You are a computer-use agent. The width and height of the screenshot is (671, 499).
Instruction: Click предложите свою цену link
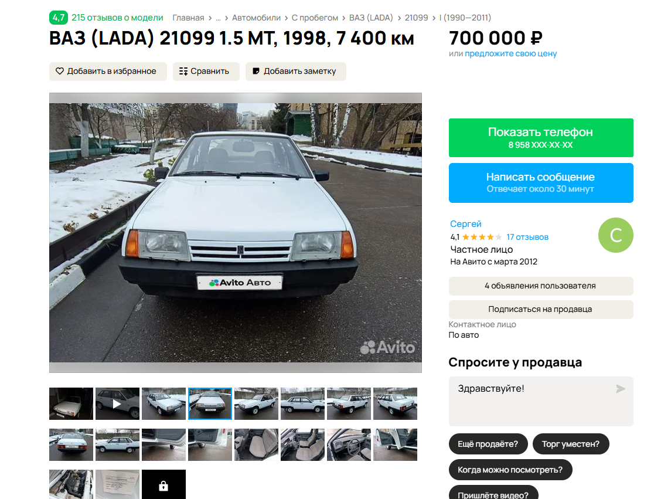pyautogui.click(x=510, y=53)
